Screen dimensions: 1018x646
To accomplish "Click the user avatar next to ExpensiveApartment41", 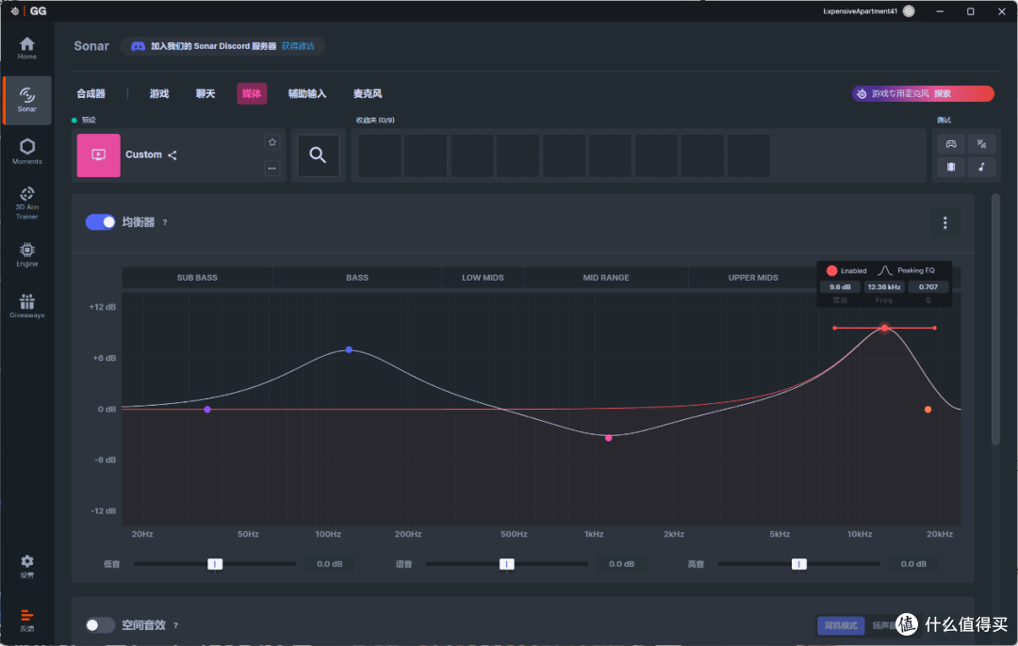I will pos(909,11).
